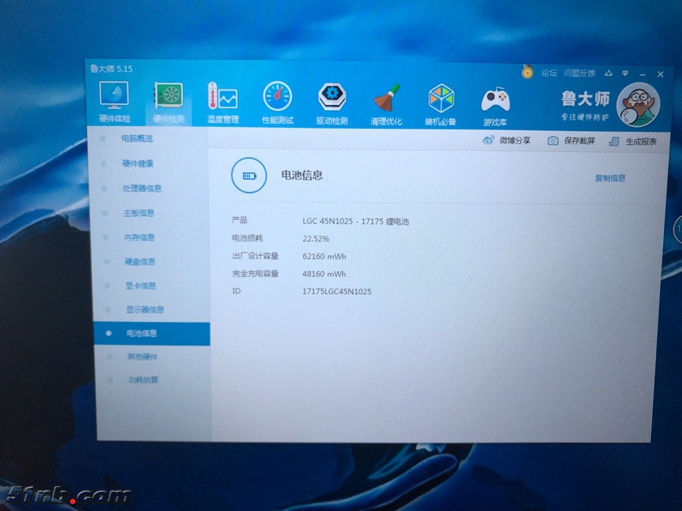Open 游戏库 game library controller icon

click(495, 104)
